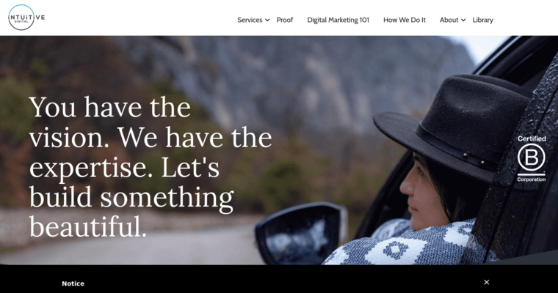
Task: Click the hero headline about building something beautiful
Action: tap(151, 167)
